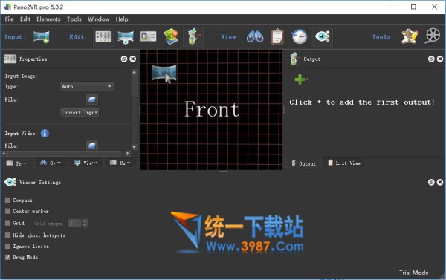Open the User Data ID card icon
446x280 pixels.
(148, 36)
